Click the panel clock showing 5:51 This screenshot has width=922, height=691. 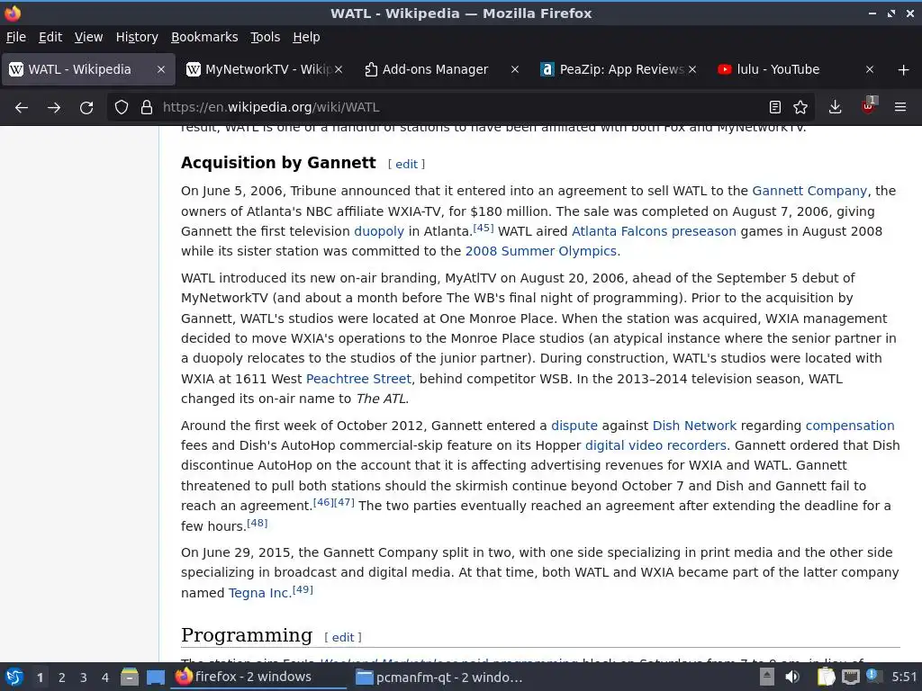click(904, 677)
